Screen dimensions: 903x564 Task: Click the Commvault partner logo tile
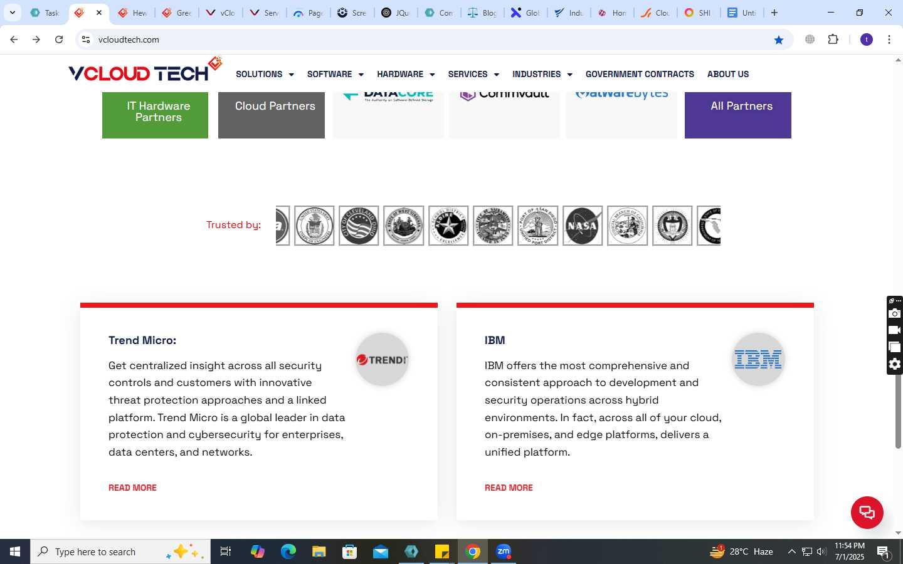pyautogui.click(x=504, y=115)
